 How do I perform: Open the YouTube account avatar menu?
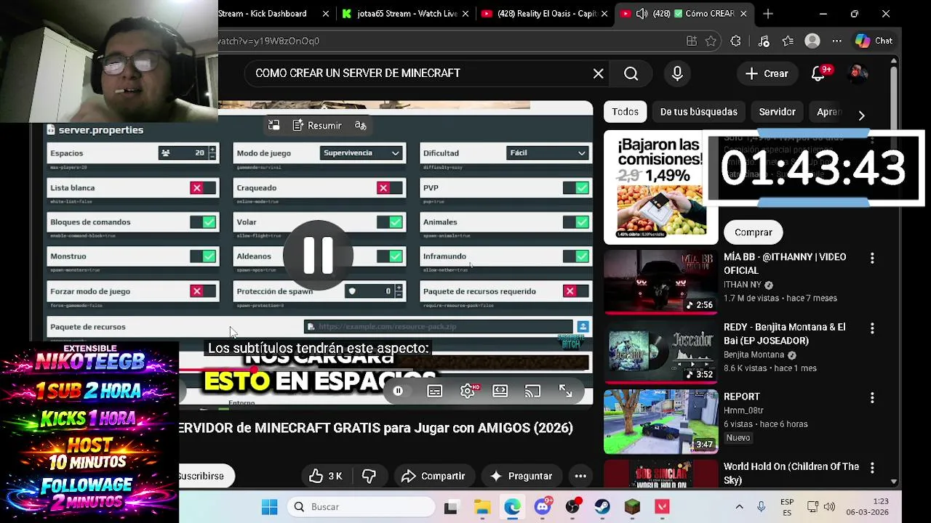[858, 73]
